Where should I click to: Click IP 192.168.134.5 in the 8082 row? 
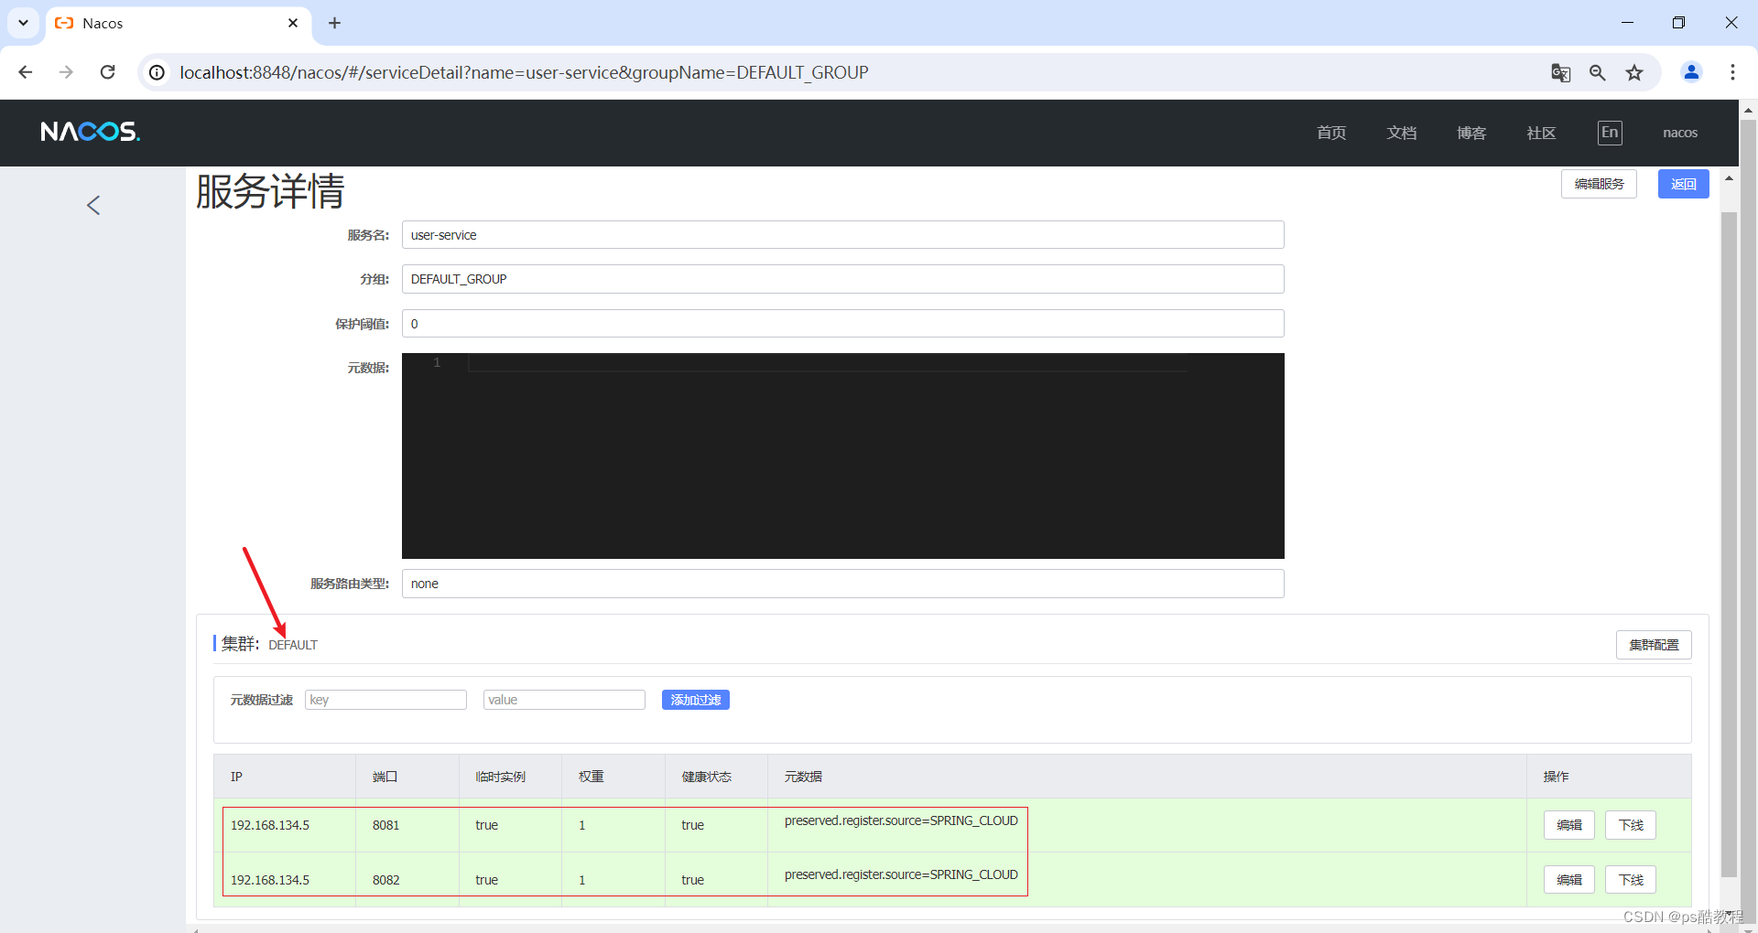coord(270,880)
